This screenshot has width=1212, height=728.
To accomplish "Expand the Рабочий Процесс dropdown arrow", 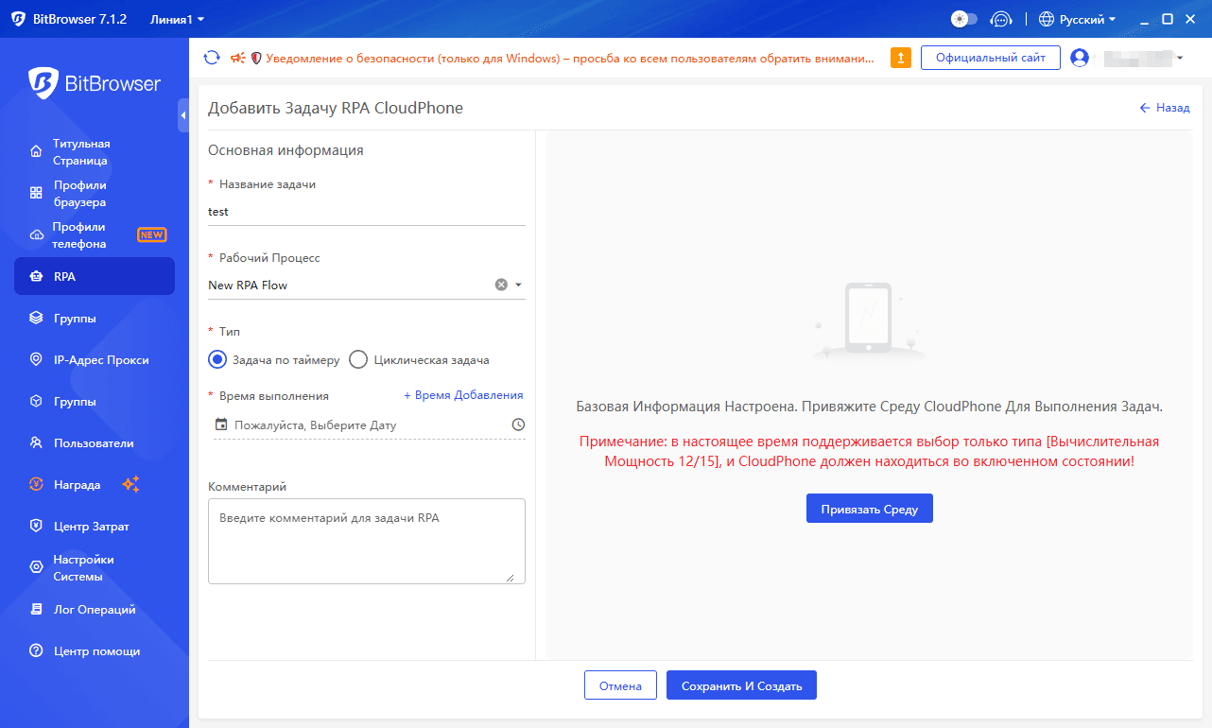I will click(x=518, y=285).
